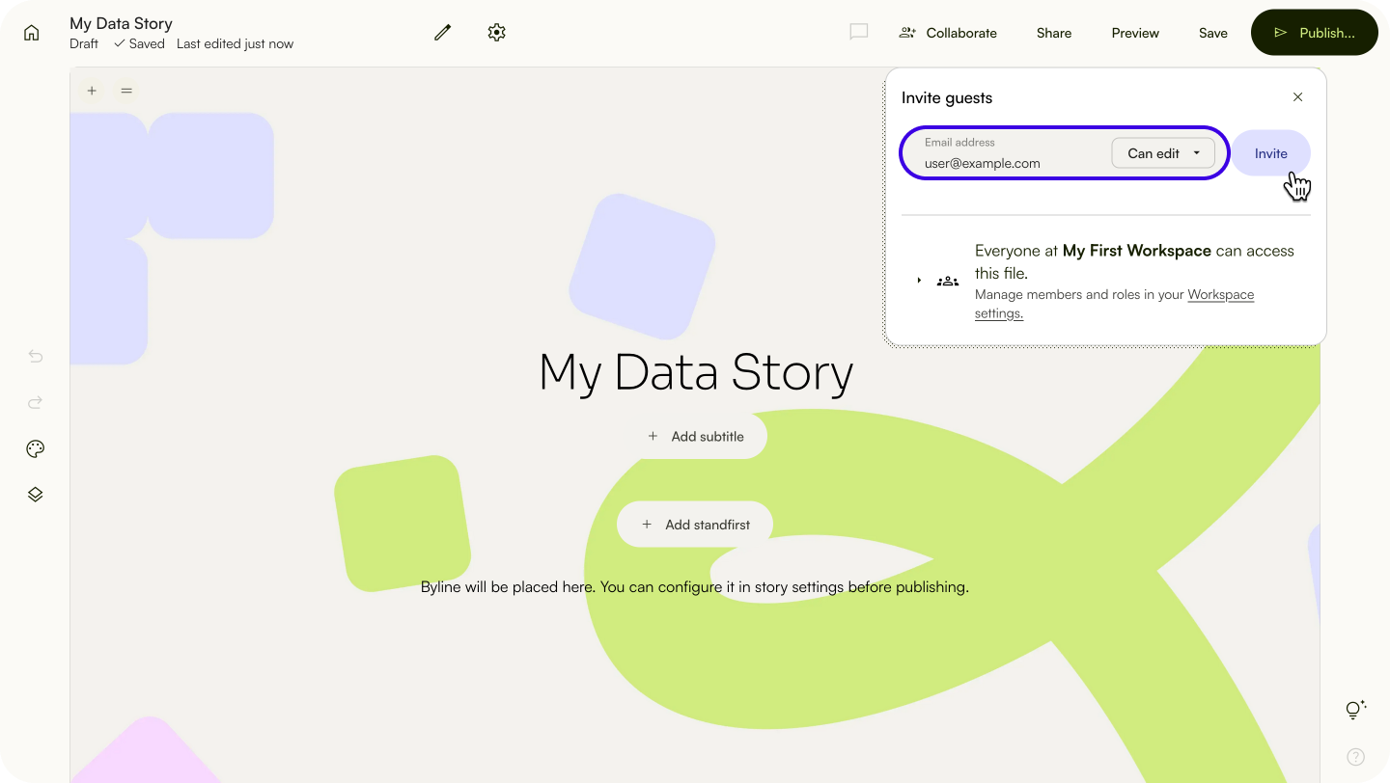Click the lightbulb suggestions icon
The image size is (1390, 783).
coord(1355,710)
